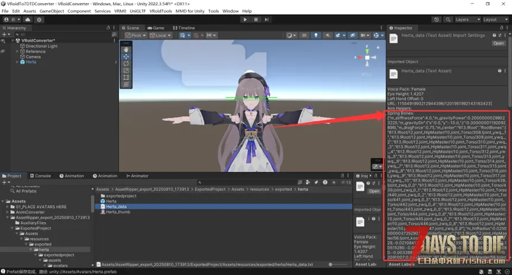Open shading draw mode dropdown
The height and width of the screenshot is (275, 512).
[x=291, y=36]
